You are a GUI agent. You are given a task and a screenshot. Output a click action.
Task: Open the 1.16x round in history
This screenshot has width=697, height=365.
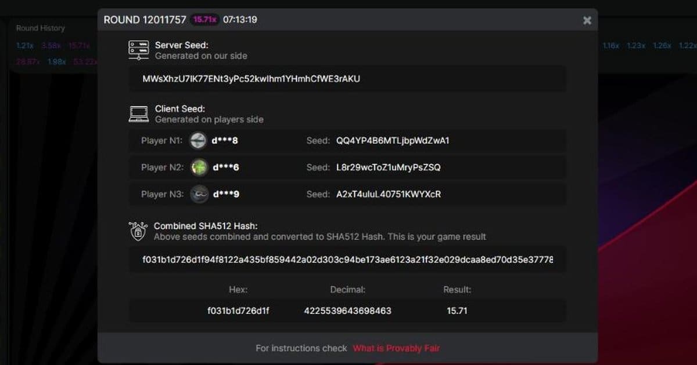(612, 46)
